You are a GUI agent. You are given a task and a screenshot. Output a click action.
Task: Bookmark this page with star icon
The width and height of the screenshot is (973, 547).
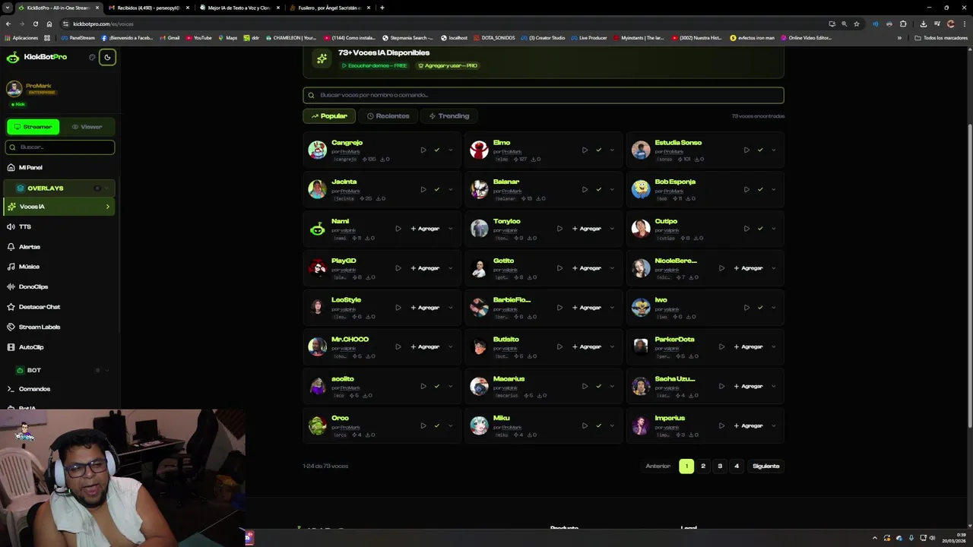click(857, 24)
